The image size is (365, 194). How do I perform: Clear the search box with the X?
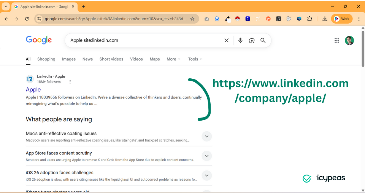227,41
